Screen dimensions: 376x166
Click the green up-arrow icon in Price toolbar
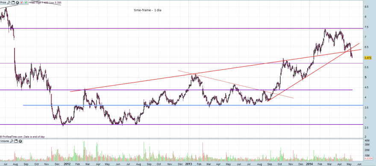point(26,3)
